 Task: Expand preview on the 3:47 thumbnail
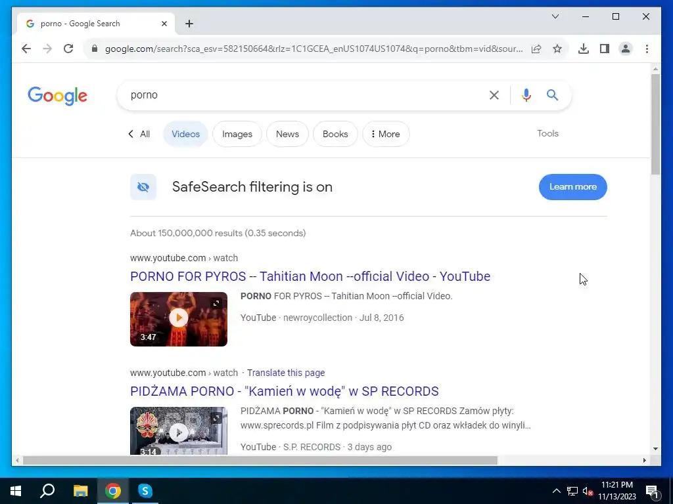pyautogui.click(x=216, y=303)
